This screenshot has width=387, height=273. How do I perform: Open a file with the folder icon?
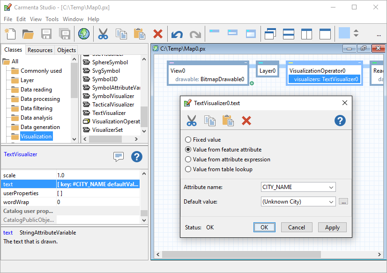[x=28, y=34]
